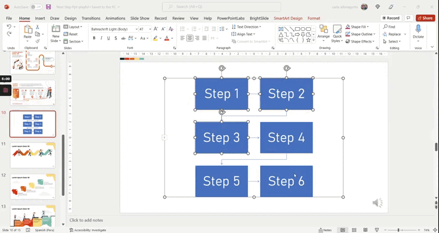Switch to the SmartArt Design tab
Viewport: 439px width, 233px height.
[x=288, y=18]
